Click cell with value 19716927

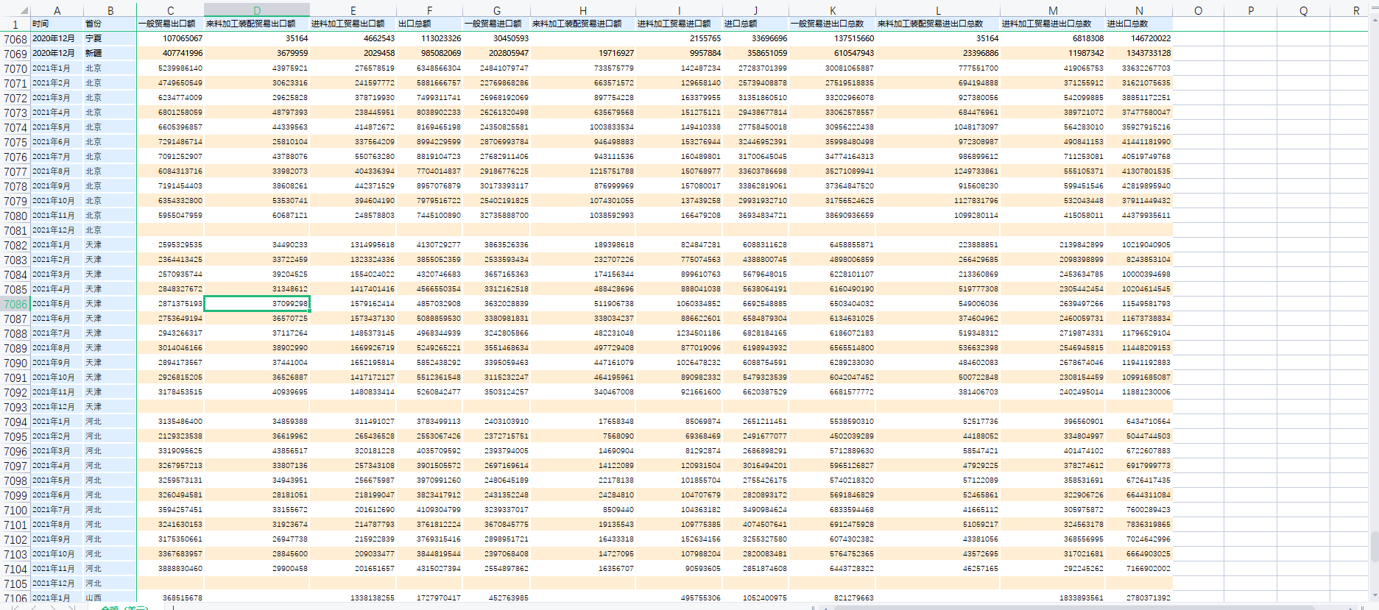(x=582, y=53)
